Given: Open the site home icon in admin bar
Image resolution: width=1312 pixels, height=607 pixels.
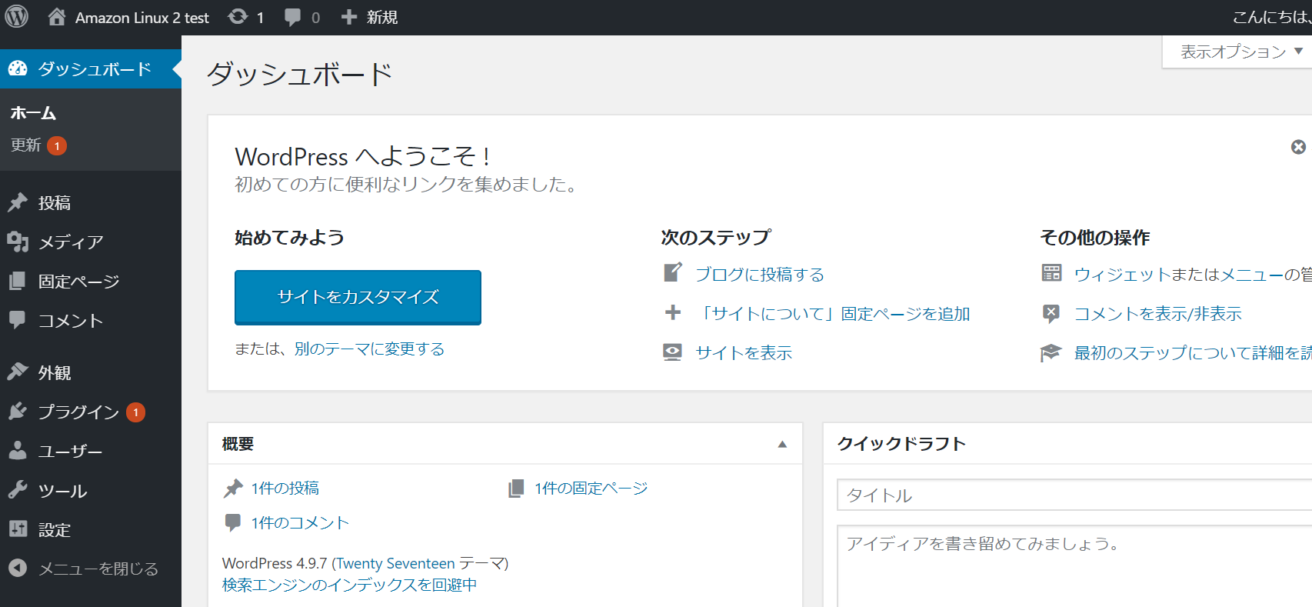Looking at the screenshot, I should pyautogui.click(x=56, y=16).
